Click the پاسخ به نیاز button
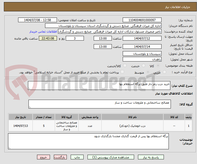 pyautogui.click(x=151, y=157)
